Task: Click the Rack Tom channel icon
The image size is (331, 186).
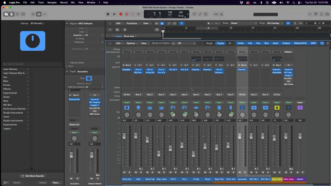Action: pos(219,108)
